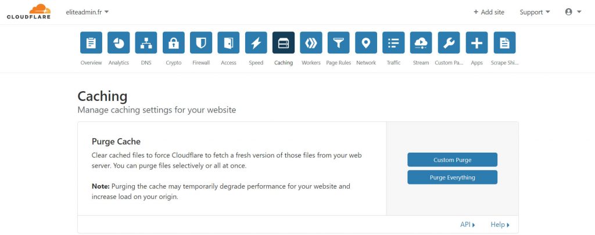Viewport: 595px width, 235px height.
Task: Open the Analytics pie chart icon
Action: 119,42
